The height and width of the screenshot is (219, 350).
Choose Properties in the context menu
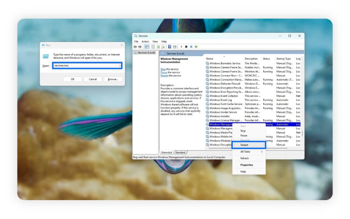pos(249,165)
